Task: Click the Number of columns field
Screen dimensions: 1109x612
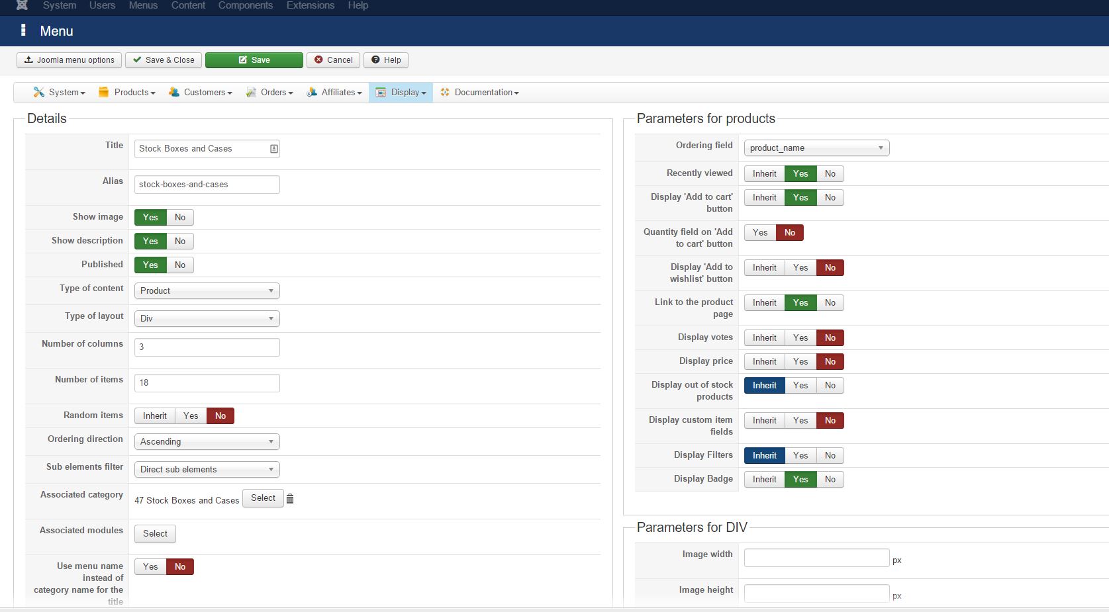Action: (207, 347)
